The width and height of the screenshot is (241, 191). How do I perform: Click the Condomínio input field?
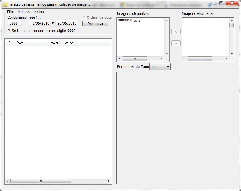[15, 23]
